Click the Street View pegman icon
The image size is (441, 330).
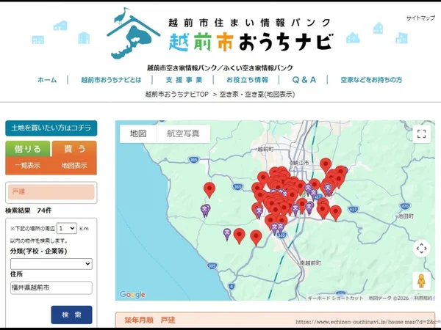421,282
